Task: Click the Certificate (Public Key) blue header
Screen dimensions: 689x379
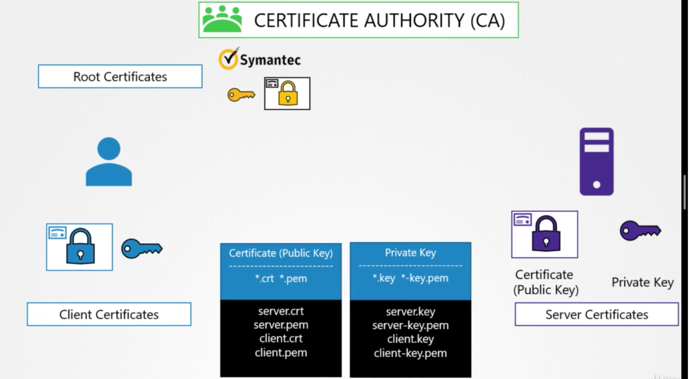Action: 281,253
